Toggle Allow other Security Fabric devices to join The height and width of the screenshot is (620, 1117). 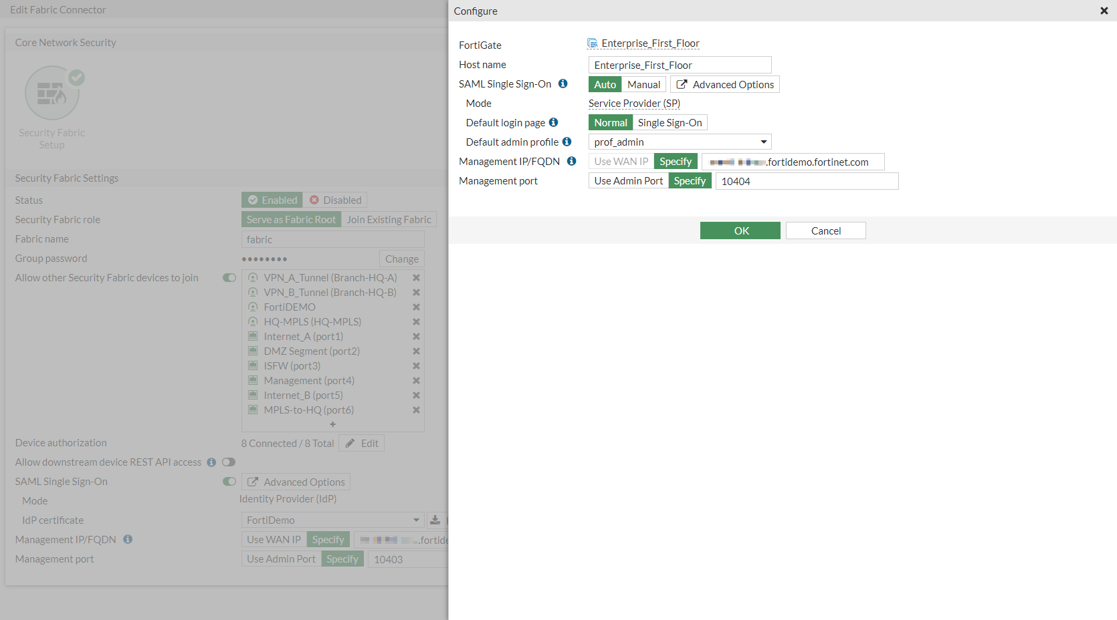[x=229, y=278]
